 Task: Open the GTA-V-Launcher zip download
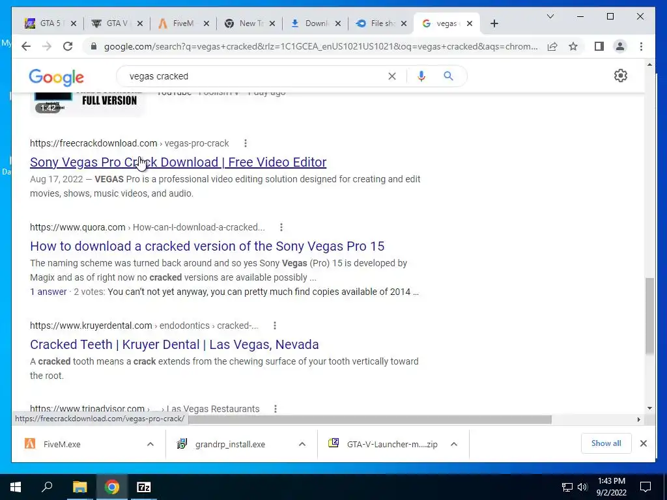383,444
